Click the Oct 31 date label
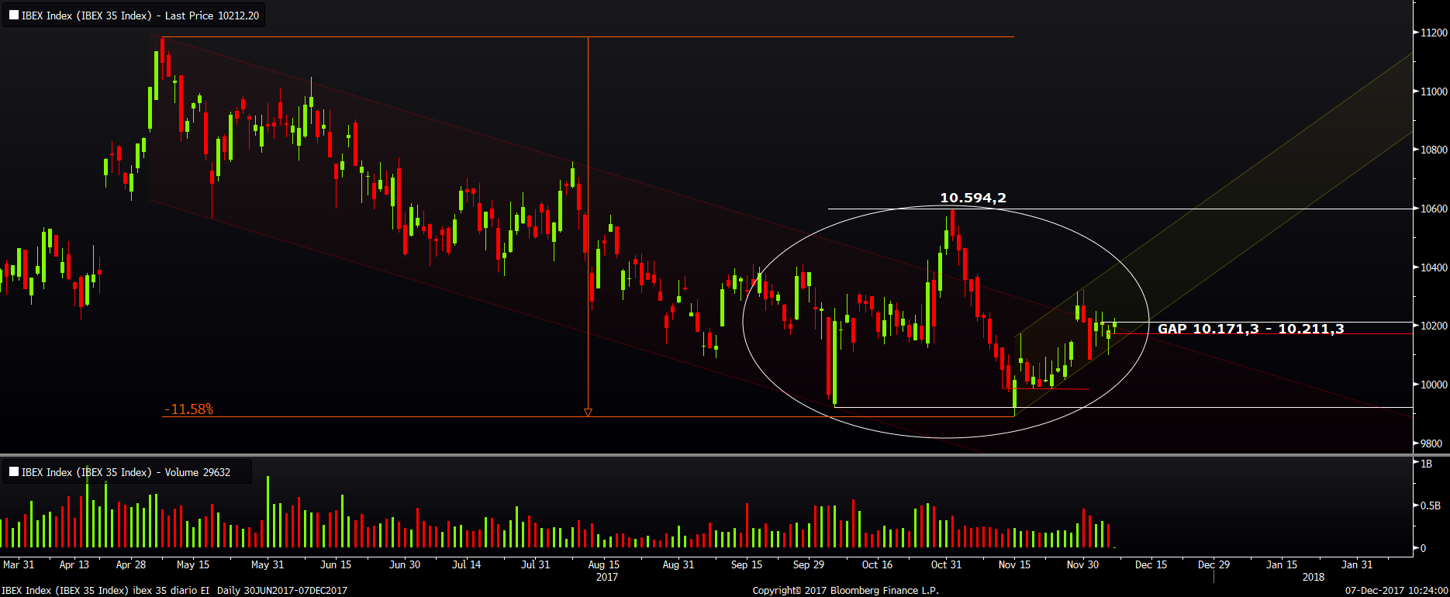 pos(946,564)
